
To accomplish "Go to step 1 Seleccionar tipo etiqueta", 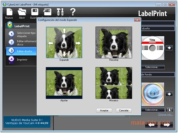I will click(22, 34).
